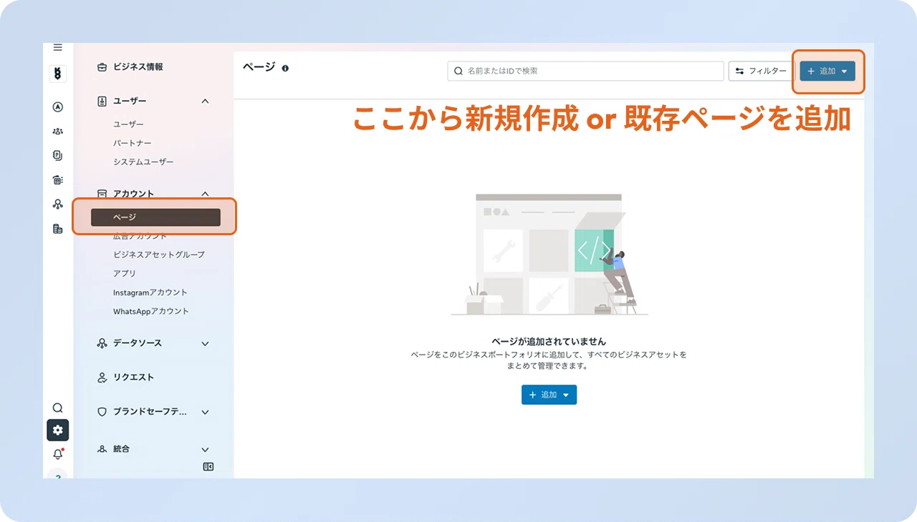The width and height of the screenshot is (917, 522).
Task: Collapse the アカウント section chevron
Action: (205, 194)
